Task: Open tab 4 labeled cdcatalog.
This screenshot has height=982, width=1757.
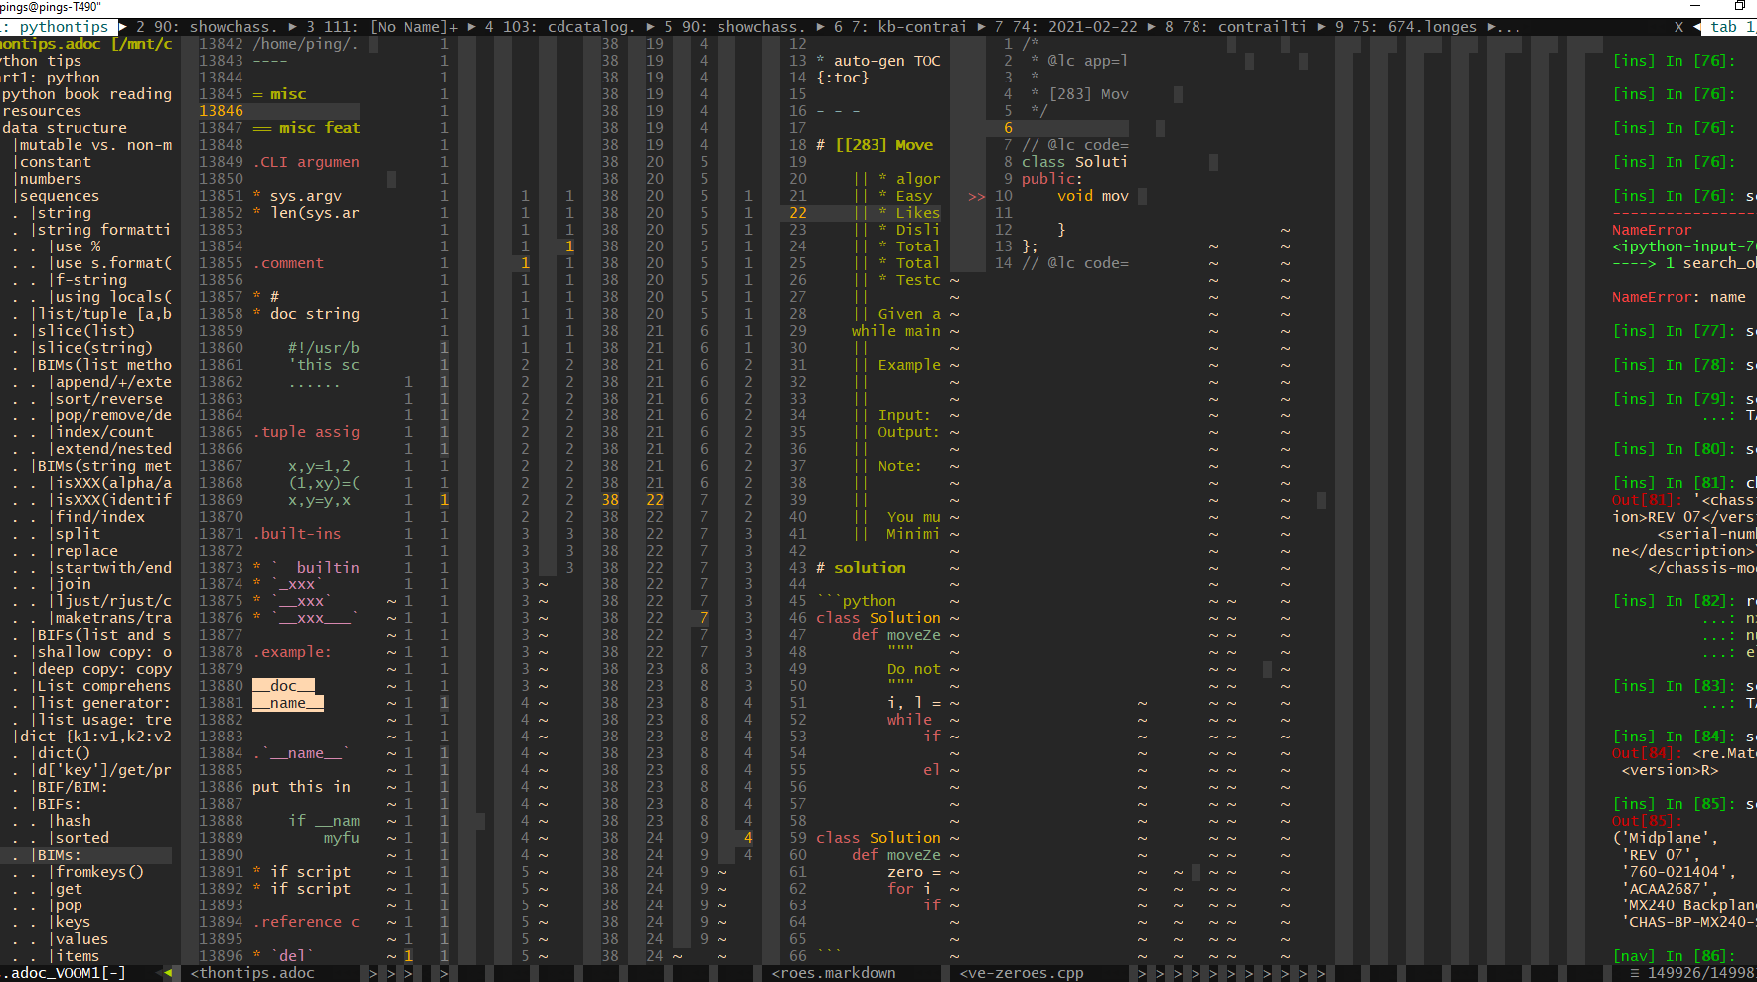Action: (x=559, y=27)
